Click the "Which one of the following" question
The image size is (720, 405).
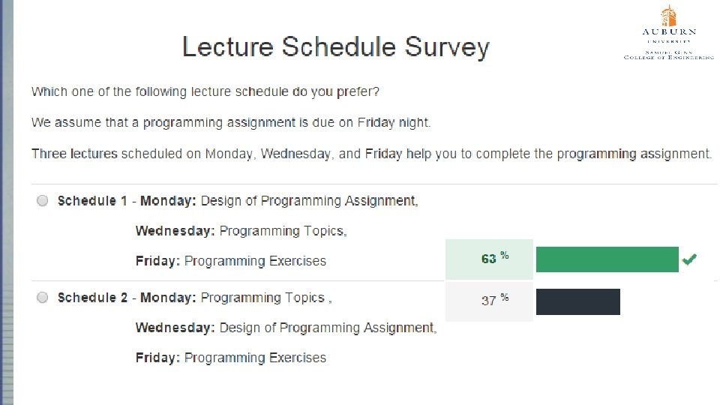click(x=205, y=91)
